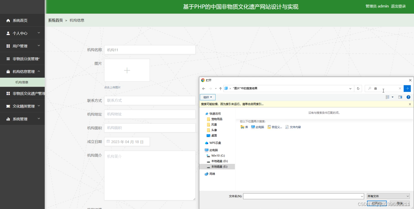Click the 管理员 admin label

(377, 6)
